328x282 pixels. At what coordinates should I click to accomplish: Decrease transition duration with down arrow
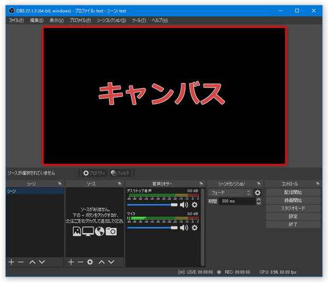[259, 203]
